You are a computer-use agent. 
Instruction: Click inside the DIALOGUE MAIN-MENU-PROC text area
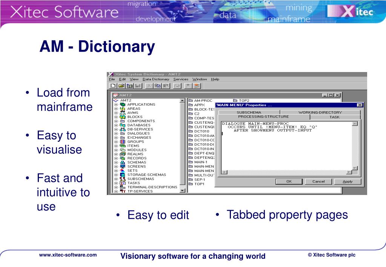[x=286, y=146]
